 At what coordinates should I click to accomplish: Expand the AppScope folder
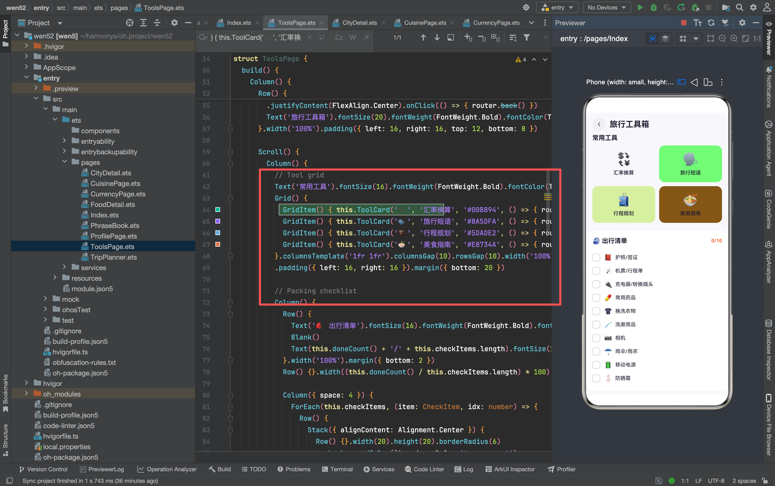(x=26, y=67)
